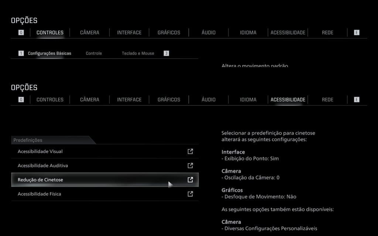Open external icon for Acessibilidade Auditiva
378x236 pixels.
click(x=190, y=166)
